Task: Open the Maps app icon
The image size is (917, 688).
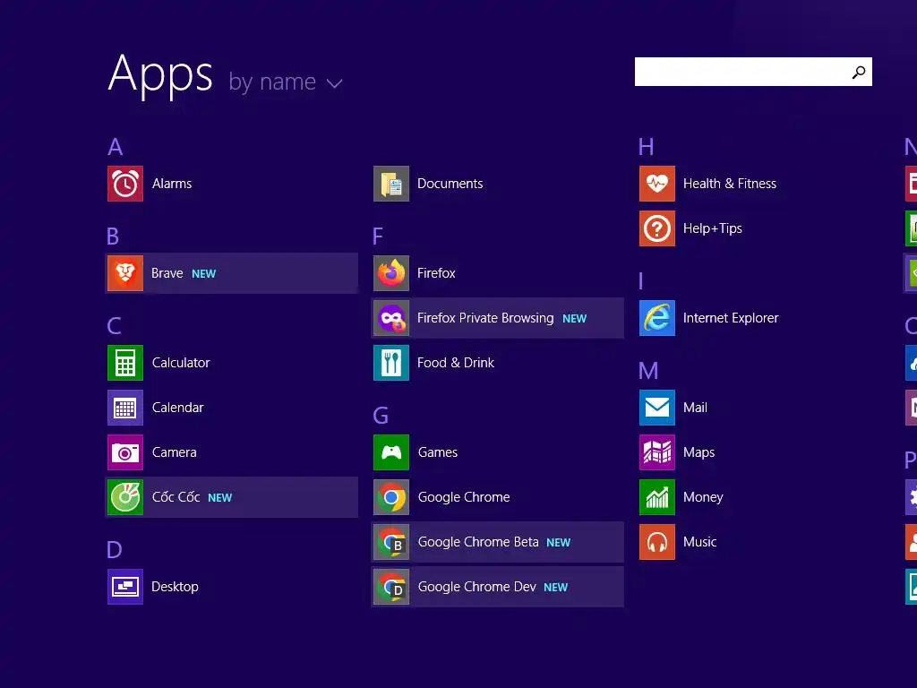Action: pos(657,452)
